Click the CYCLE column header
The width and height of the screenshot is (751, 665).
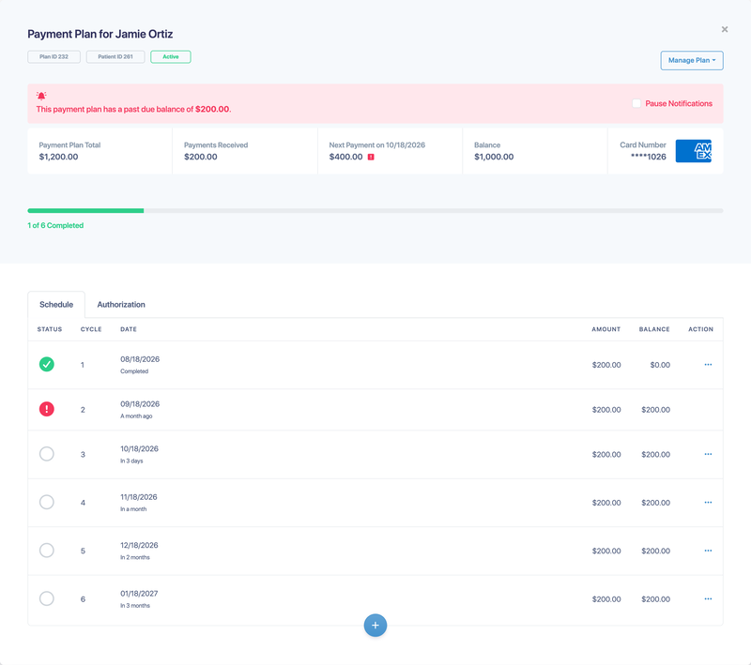(x=91, y=329)
